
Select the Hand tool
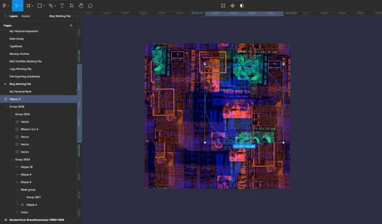(x=81, y=6)
